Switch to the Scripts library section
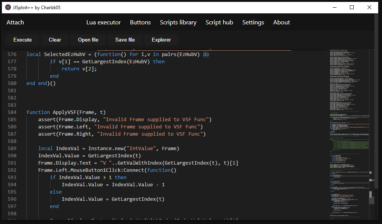The width and height of the screenshot is (382, 224). click(x=178, y=22)
